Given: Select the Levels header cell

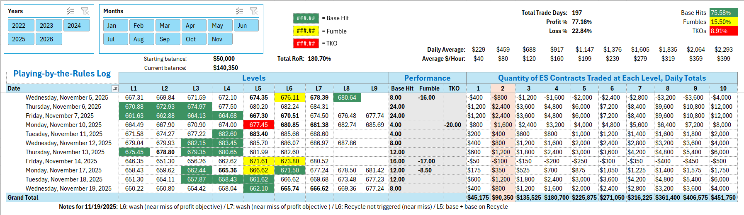Looking at the screenshot, I should [x=253, y=78].
